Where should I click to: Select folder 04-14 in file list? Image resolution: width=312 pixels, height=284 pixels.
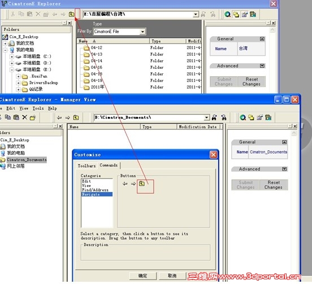click(97, 61)
